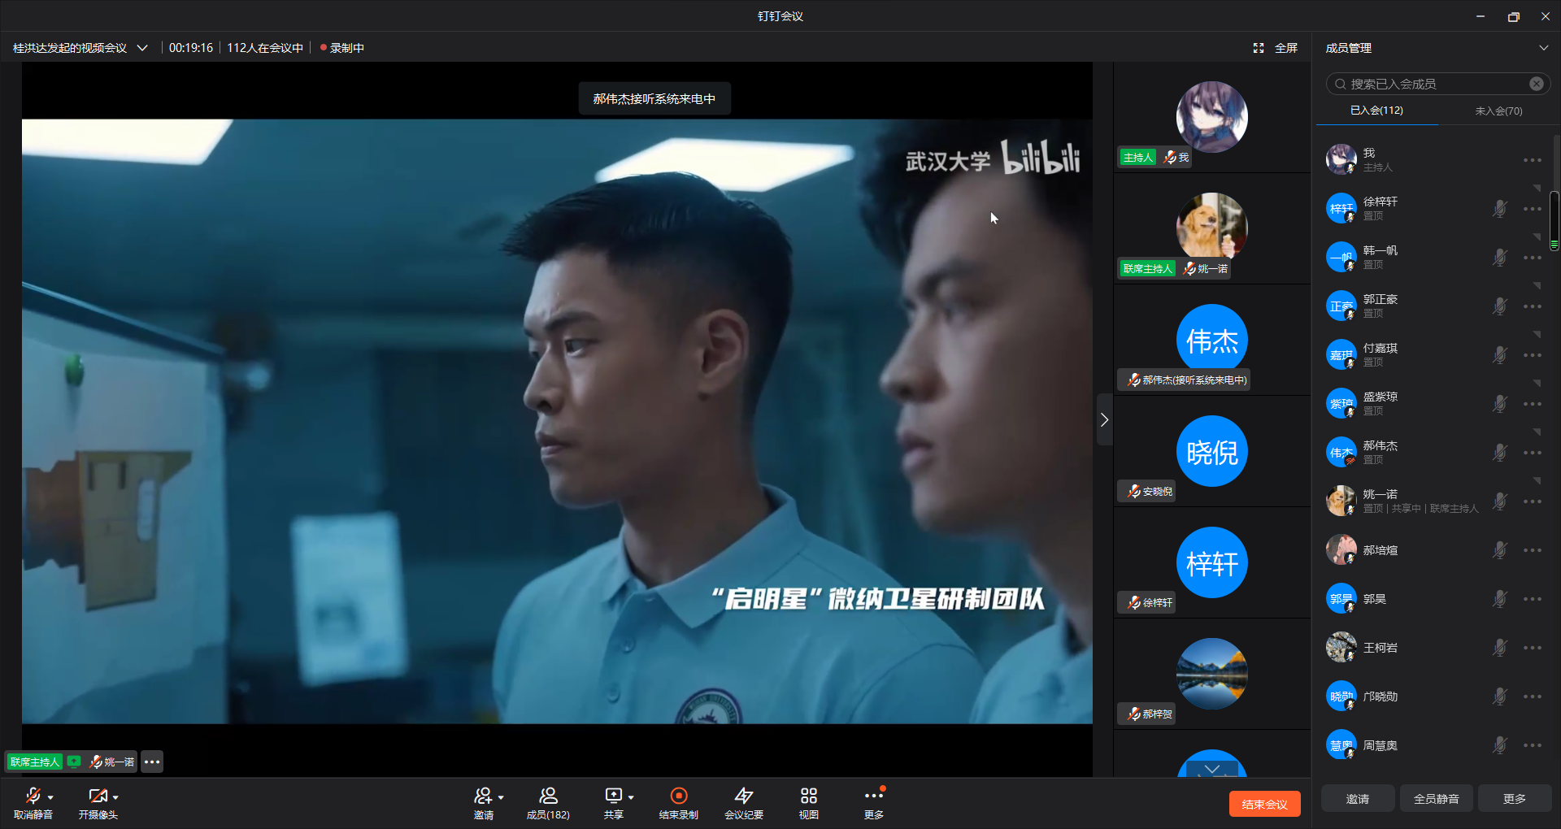Switch to the joined members tab
The image size is (1561, 829).
pos(1376,111)
